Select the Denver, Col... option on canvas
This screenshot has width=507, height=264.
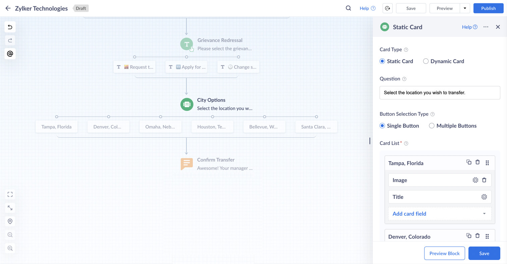point(109,127)
